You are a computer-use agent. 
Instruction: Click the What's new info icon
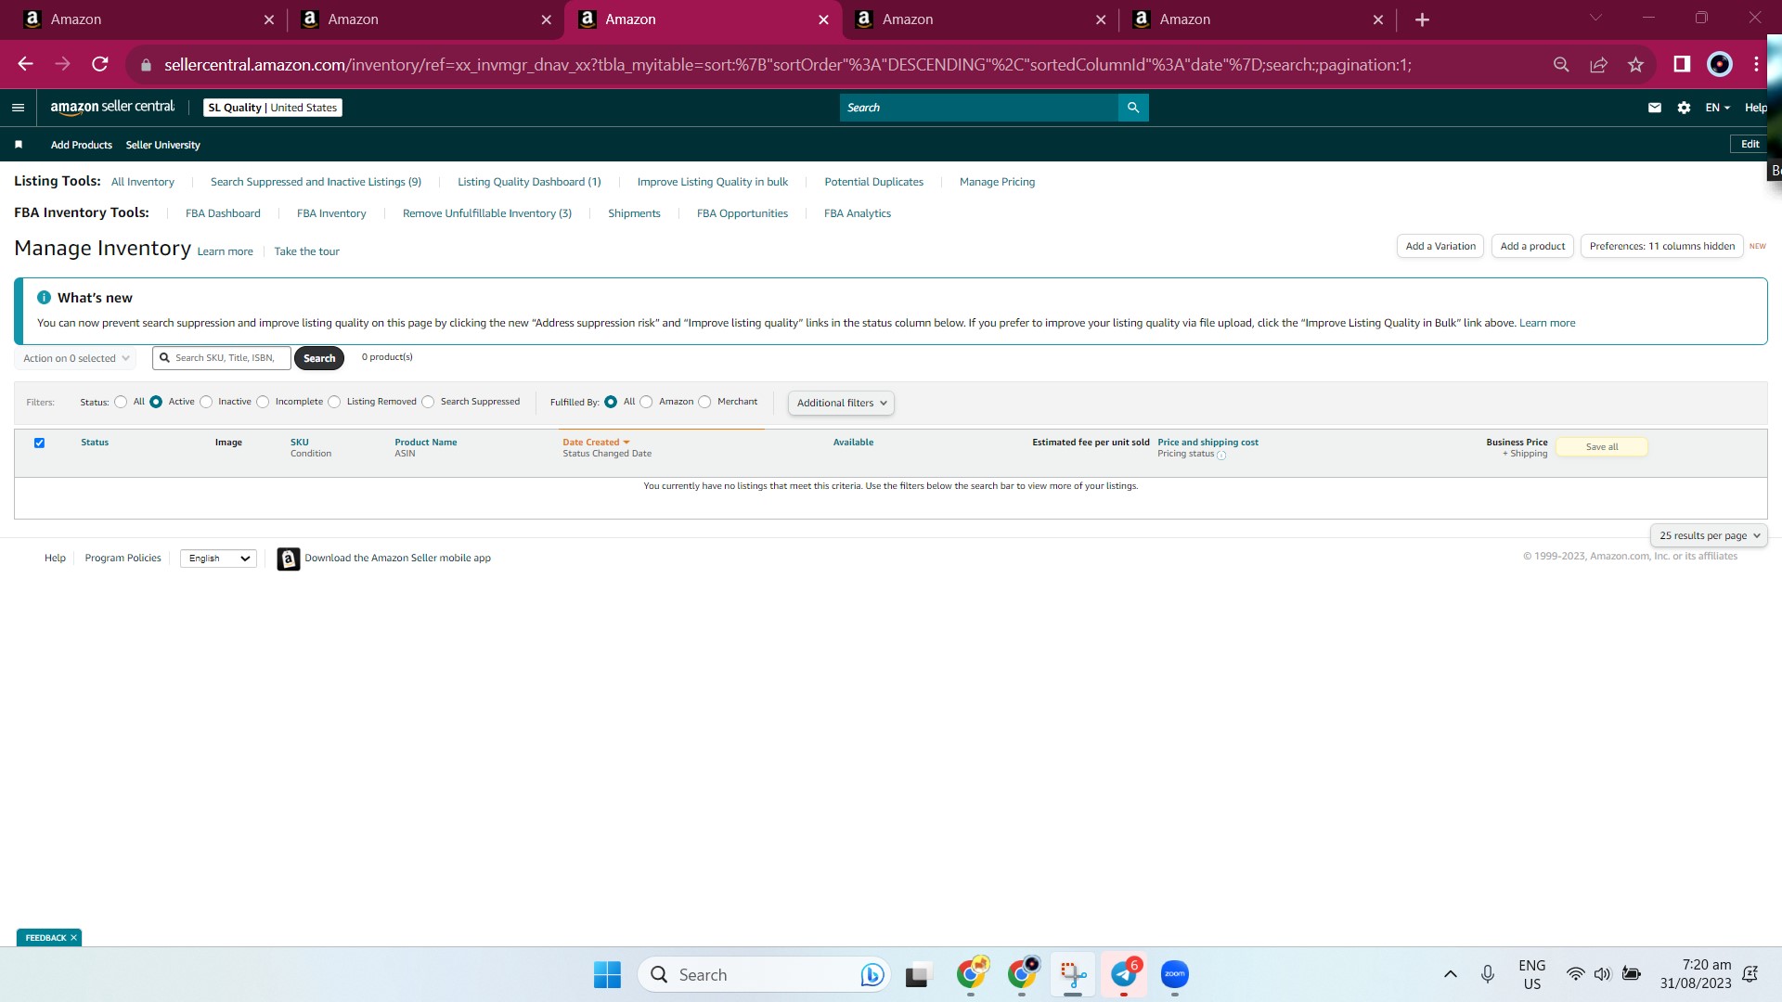44,298
